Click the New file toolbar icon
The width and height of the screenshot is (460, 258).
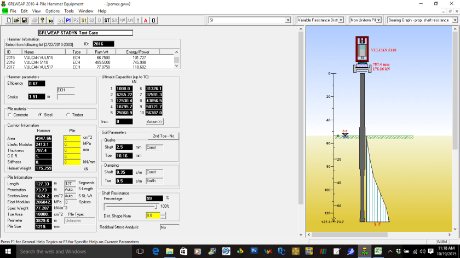tap(10, 20)
